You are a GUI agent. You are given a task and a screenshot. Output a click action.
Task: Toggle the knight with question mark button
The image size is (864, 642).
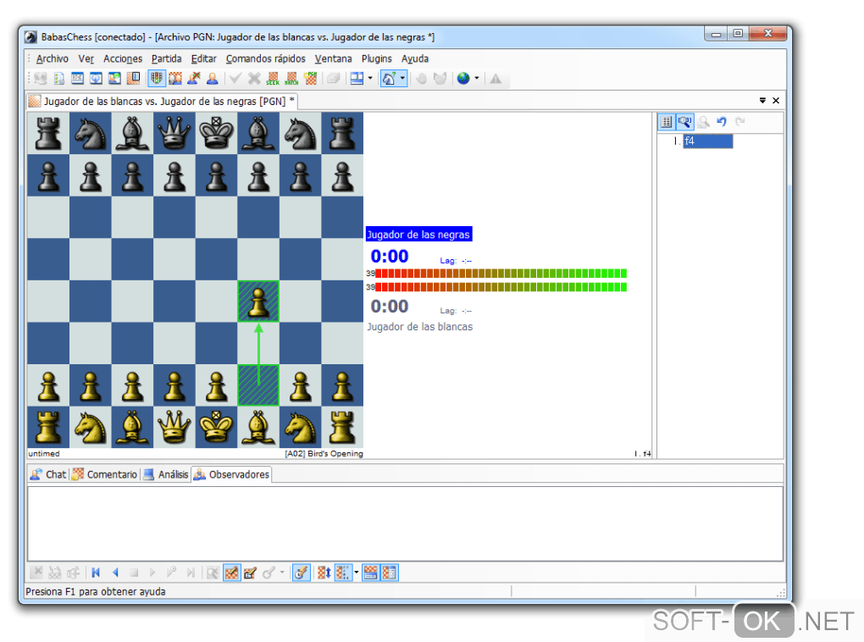tap(389, 79)
